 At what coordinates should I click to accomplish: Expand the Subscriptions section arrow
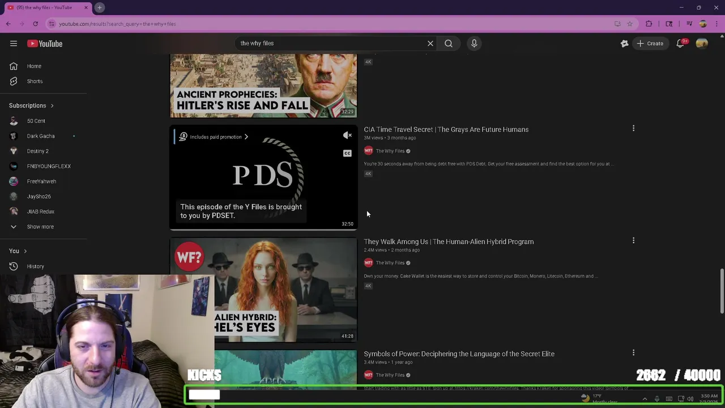coord(52,105)
